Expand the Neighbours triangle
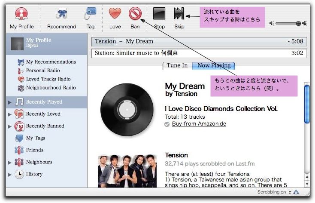This screenshot has height=203, width=315. pyautogui.click(x=9, y=163)
